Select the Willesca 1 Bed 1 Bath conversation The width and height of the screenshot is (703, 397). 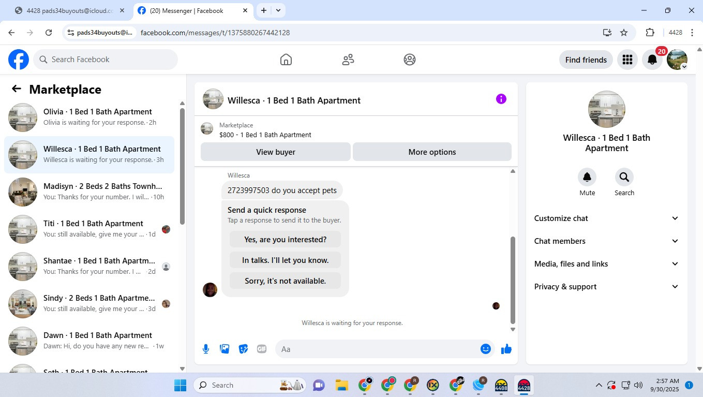pyautogui.click(x=89, y=155)
